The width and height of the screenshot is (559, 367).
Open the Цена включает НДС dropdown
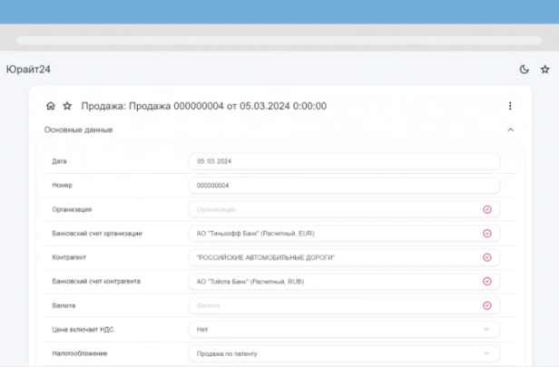pos(486,330)
